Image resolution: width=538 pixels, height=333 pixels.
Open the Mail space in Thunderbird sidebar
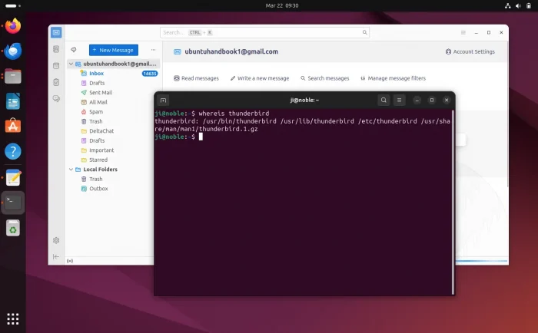[56, 32]
